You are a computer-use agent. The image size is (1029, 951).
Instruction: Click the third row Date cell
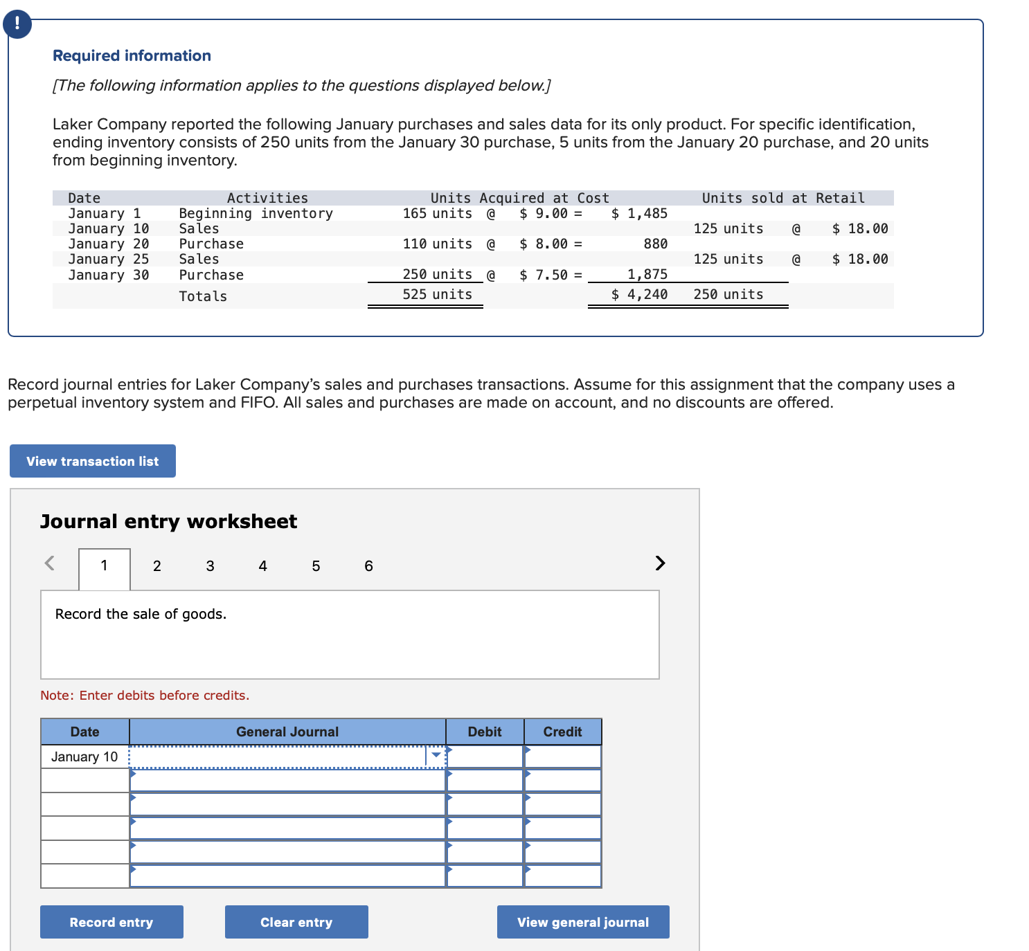click(85, 804)
